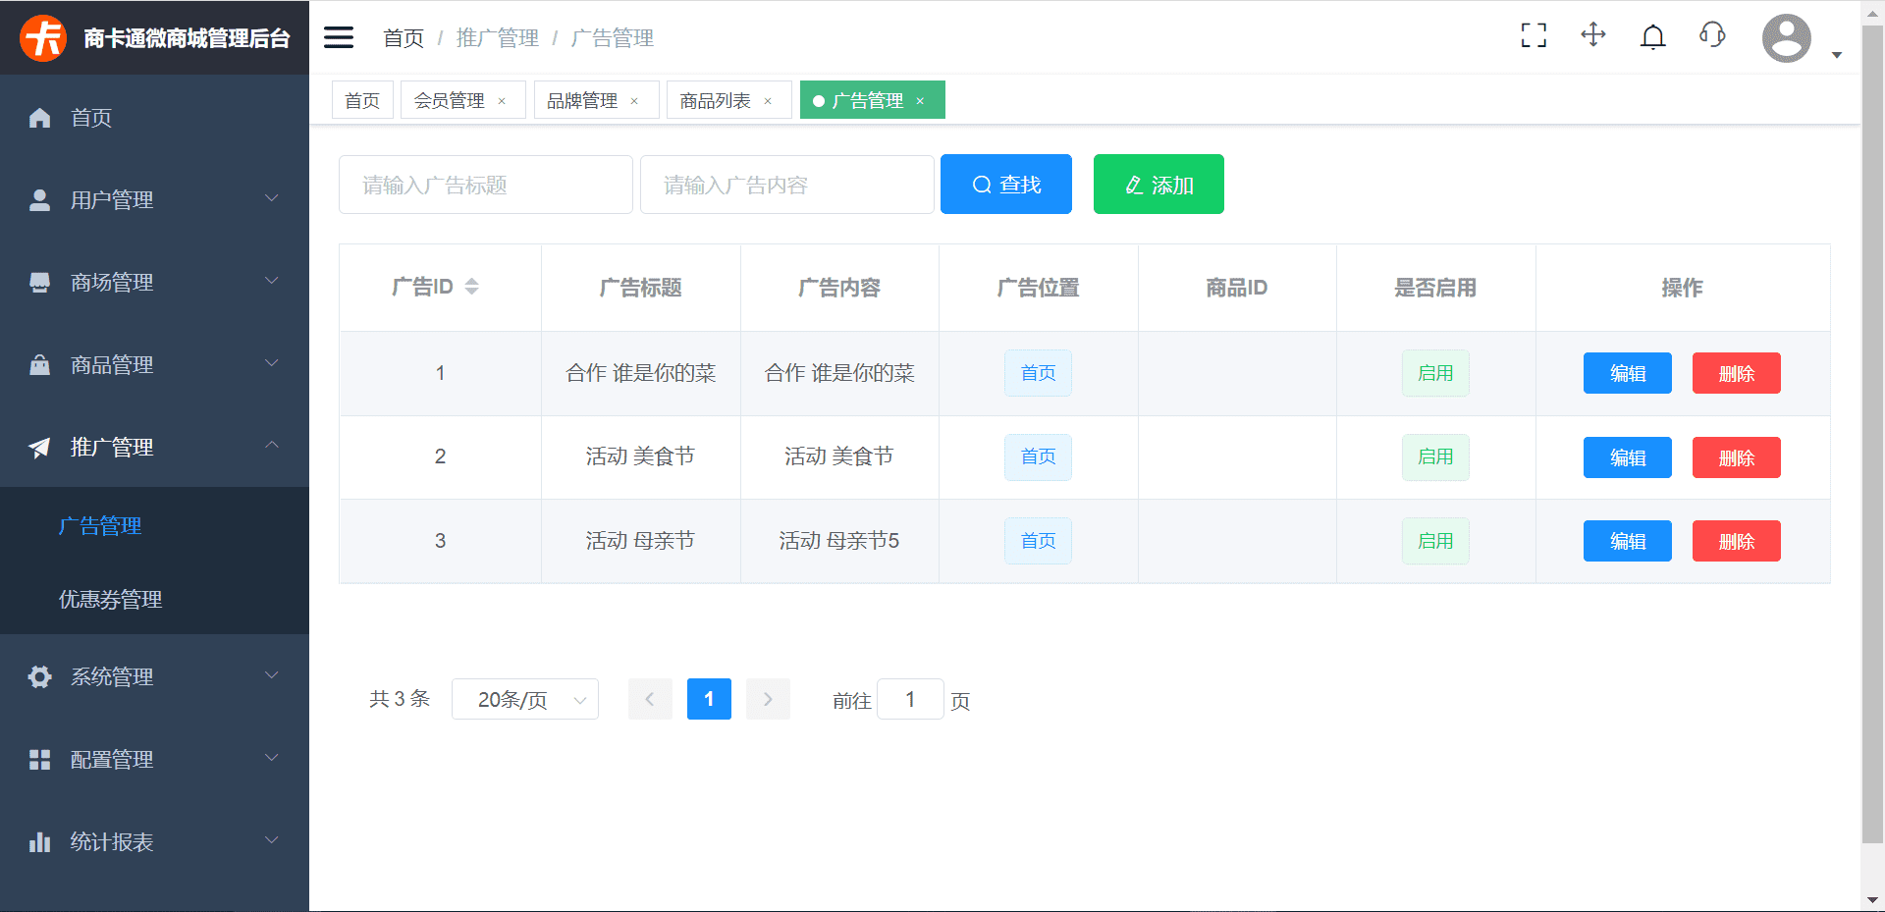1885x912 pixels.
Task: Expand the 统计报表 sidebar menu
Action: pos(113,841)
